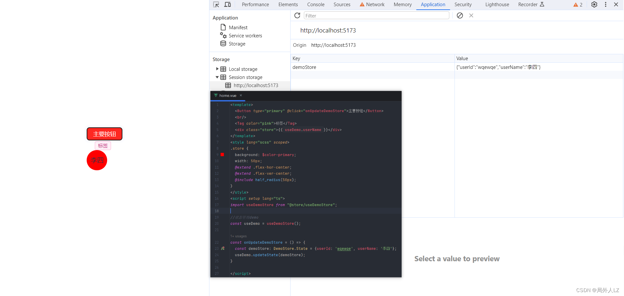Close the home.vue editor tab

[x=241, y=96]
